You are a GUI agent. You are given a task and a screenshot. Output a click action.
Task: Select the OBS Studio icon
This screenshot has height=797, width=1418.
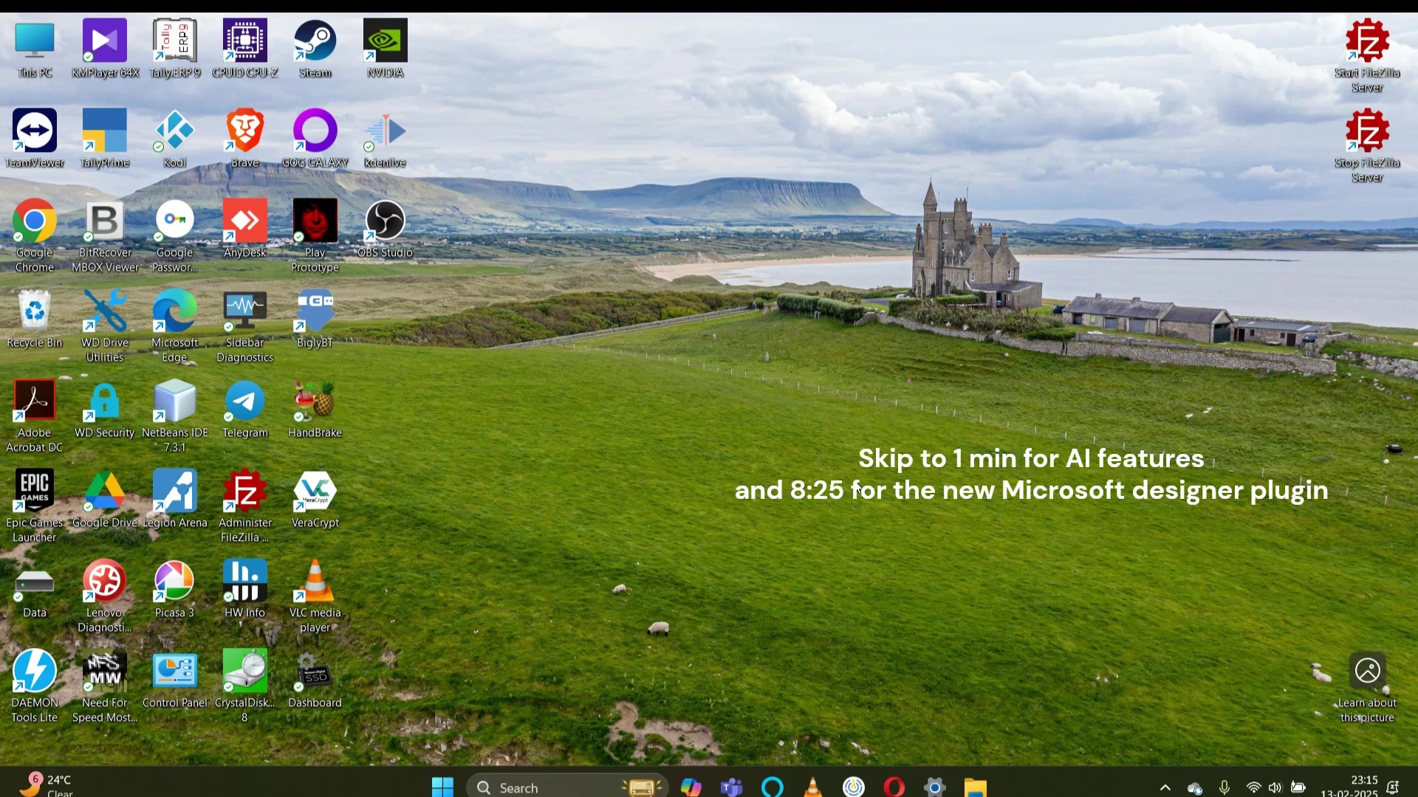386,229
